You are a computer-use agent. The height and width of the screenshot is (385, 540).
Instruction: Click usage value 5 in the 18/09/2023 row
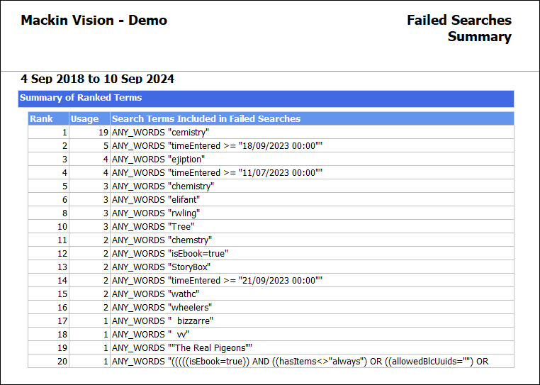[x=106, y=146]
